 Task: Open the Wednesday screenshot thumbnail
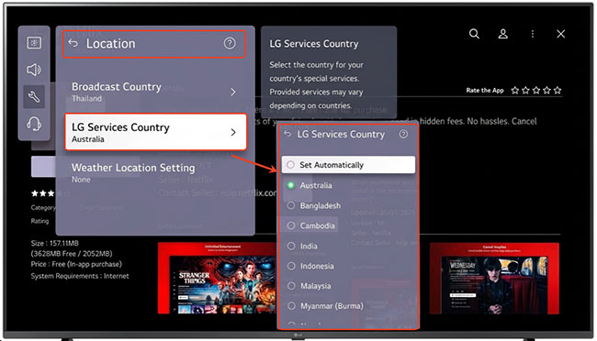(494, 279)
